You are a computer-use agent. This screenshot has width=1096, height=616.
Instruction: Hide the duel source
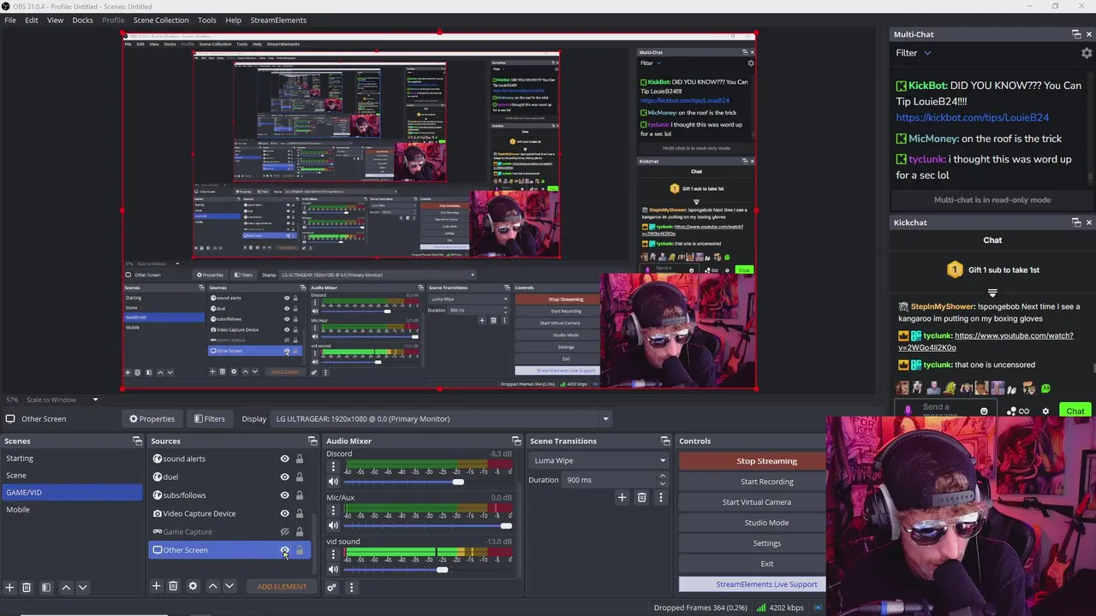[x=285, y=477]
